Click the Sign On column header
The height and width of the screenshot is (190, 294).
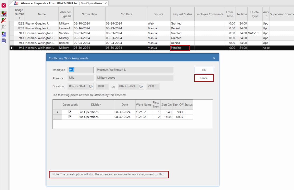point(166,105)
